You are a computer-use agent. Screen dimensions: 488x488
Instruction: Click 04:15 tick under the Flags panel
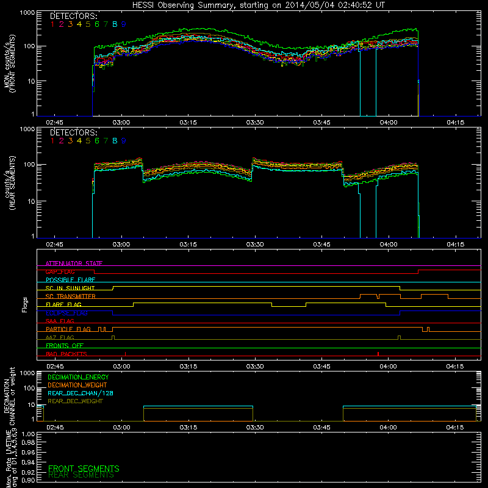tap(455, 367)
